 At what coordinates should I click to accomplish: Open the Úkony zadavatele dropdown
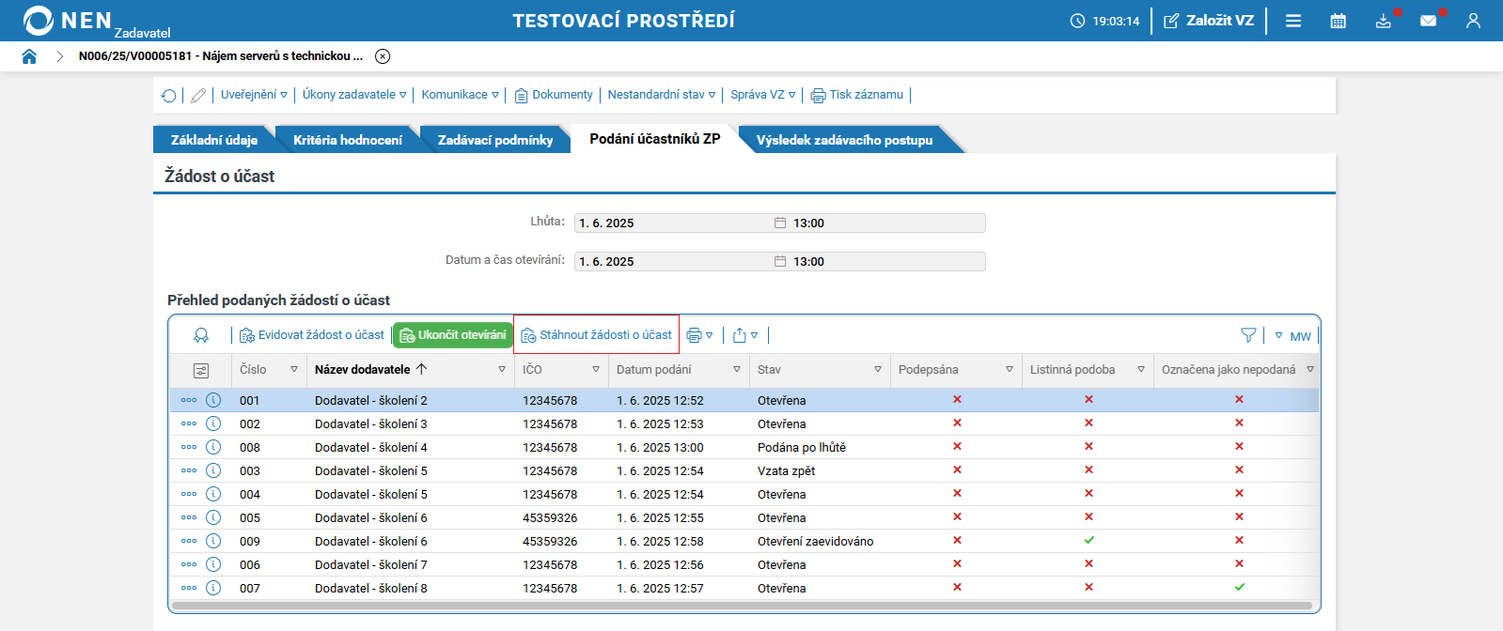coord(354,95)
